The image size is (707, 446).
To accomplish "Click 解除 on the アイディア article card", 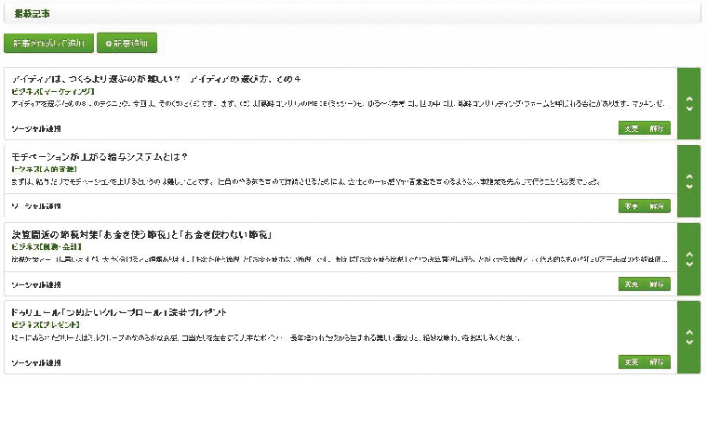I will pyautogui.click(x=657, y=128).
